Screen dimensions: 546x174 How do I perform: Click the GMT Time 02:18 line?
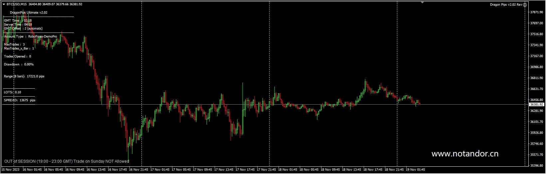[x=18, y=21]
